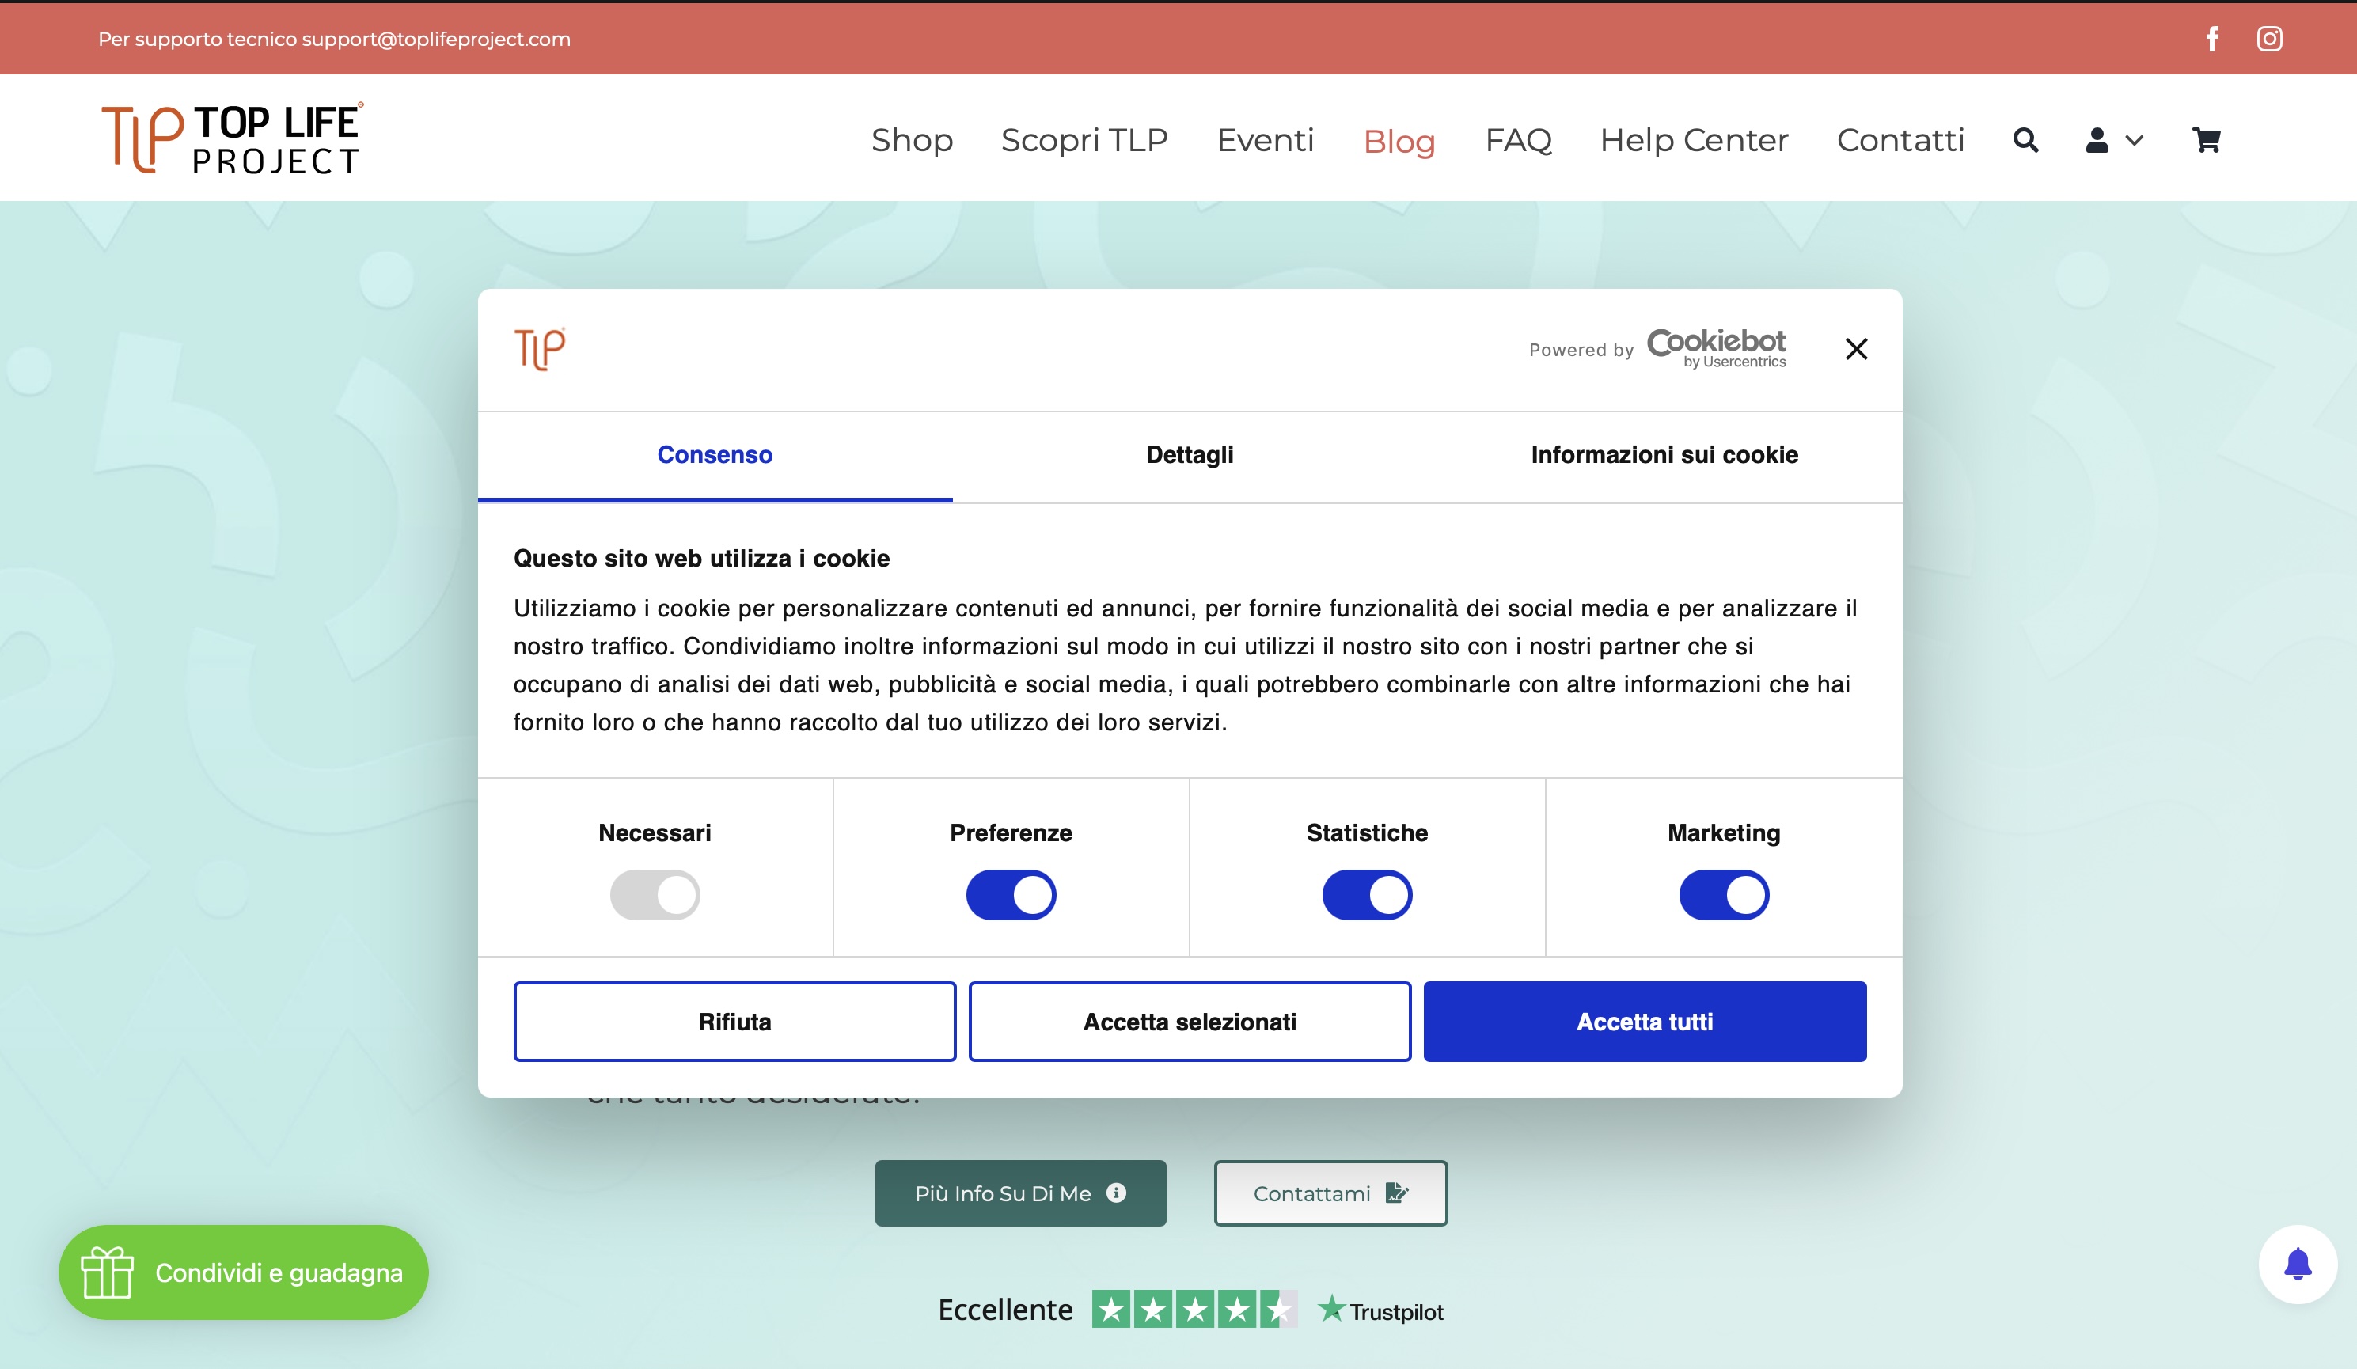Viewport: 2357px width, 1369px height.
Task: Close the cookie consent dialog
Action: click(x=1856, y=349)
